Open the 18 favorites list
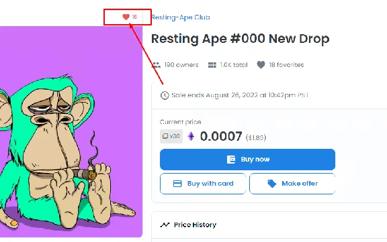Screen dimensions: 387x242 tap(286, 65)
